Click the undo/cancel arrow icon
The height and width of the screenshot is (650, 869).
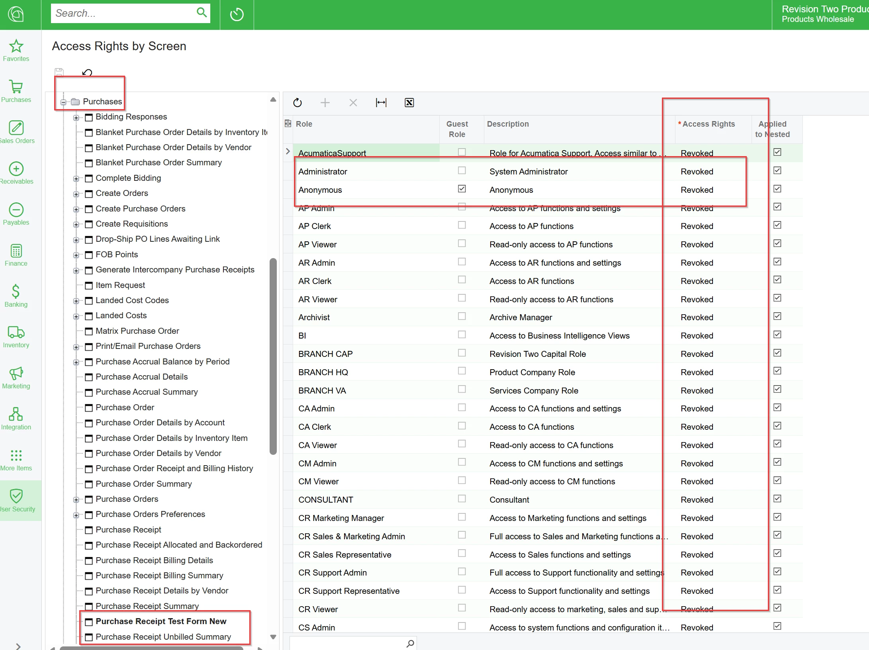[87, 72]
